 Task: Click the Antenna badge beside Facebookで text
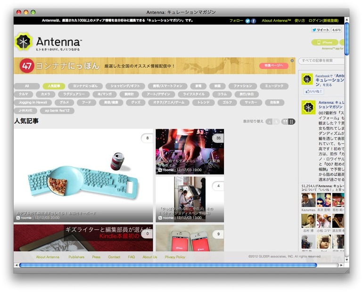click(307, 79)
